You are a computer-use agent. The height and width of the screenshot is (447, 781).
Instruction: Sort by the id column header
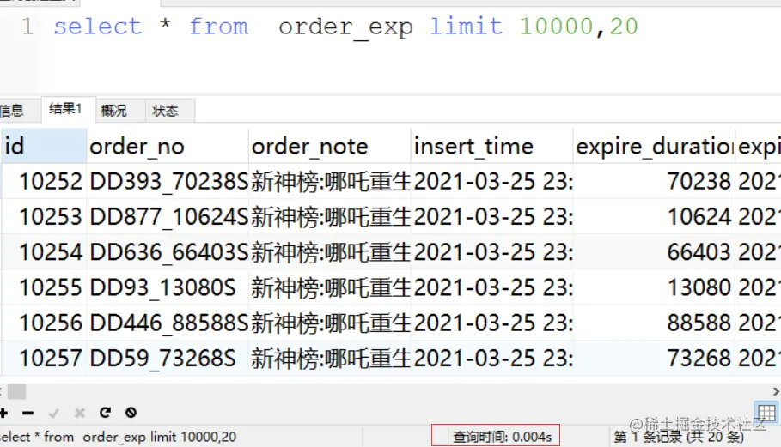point(44,146)
